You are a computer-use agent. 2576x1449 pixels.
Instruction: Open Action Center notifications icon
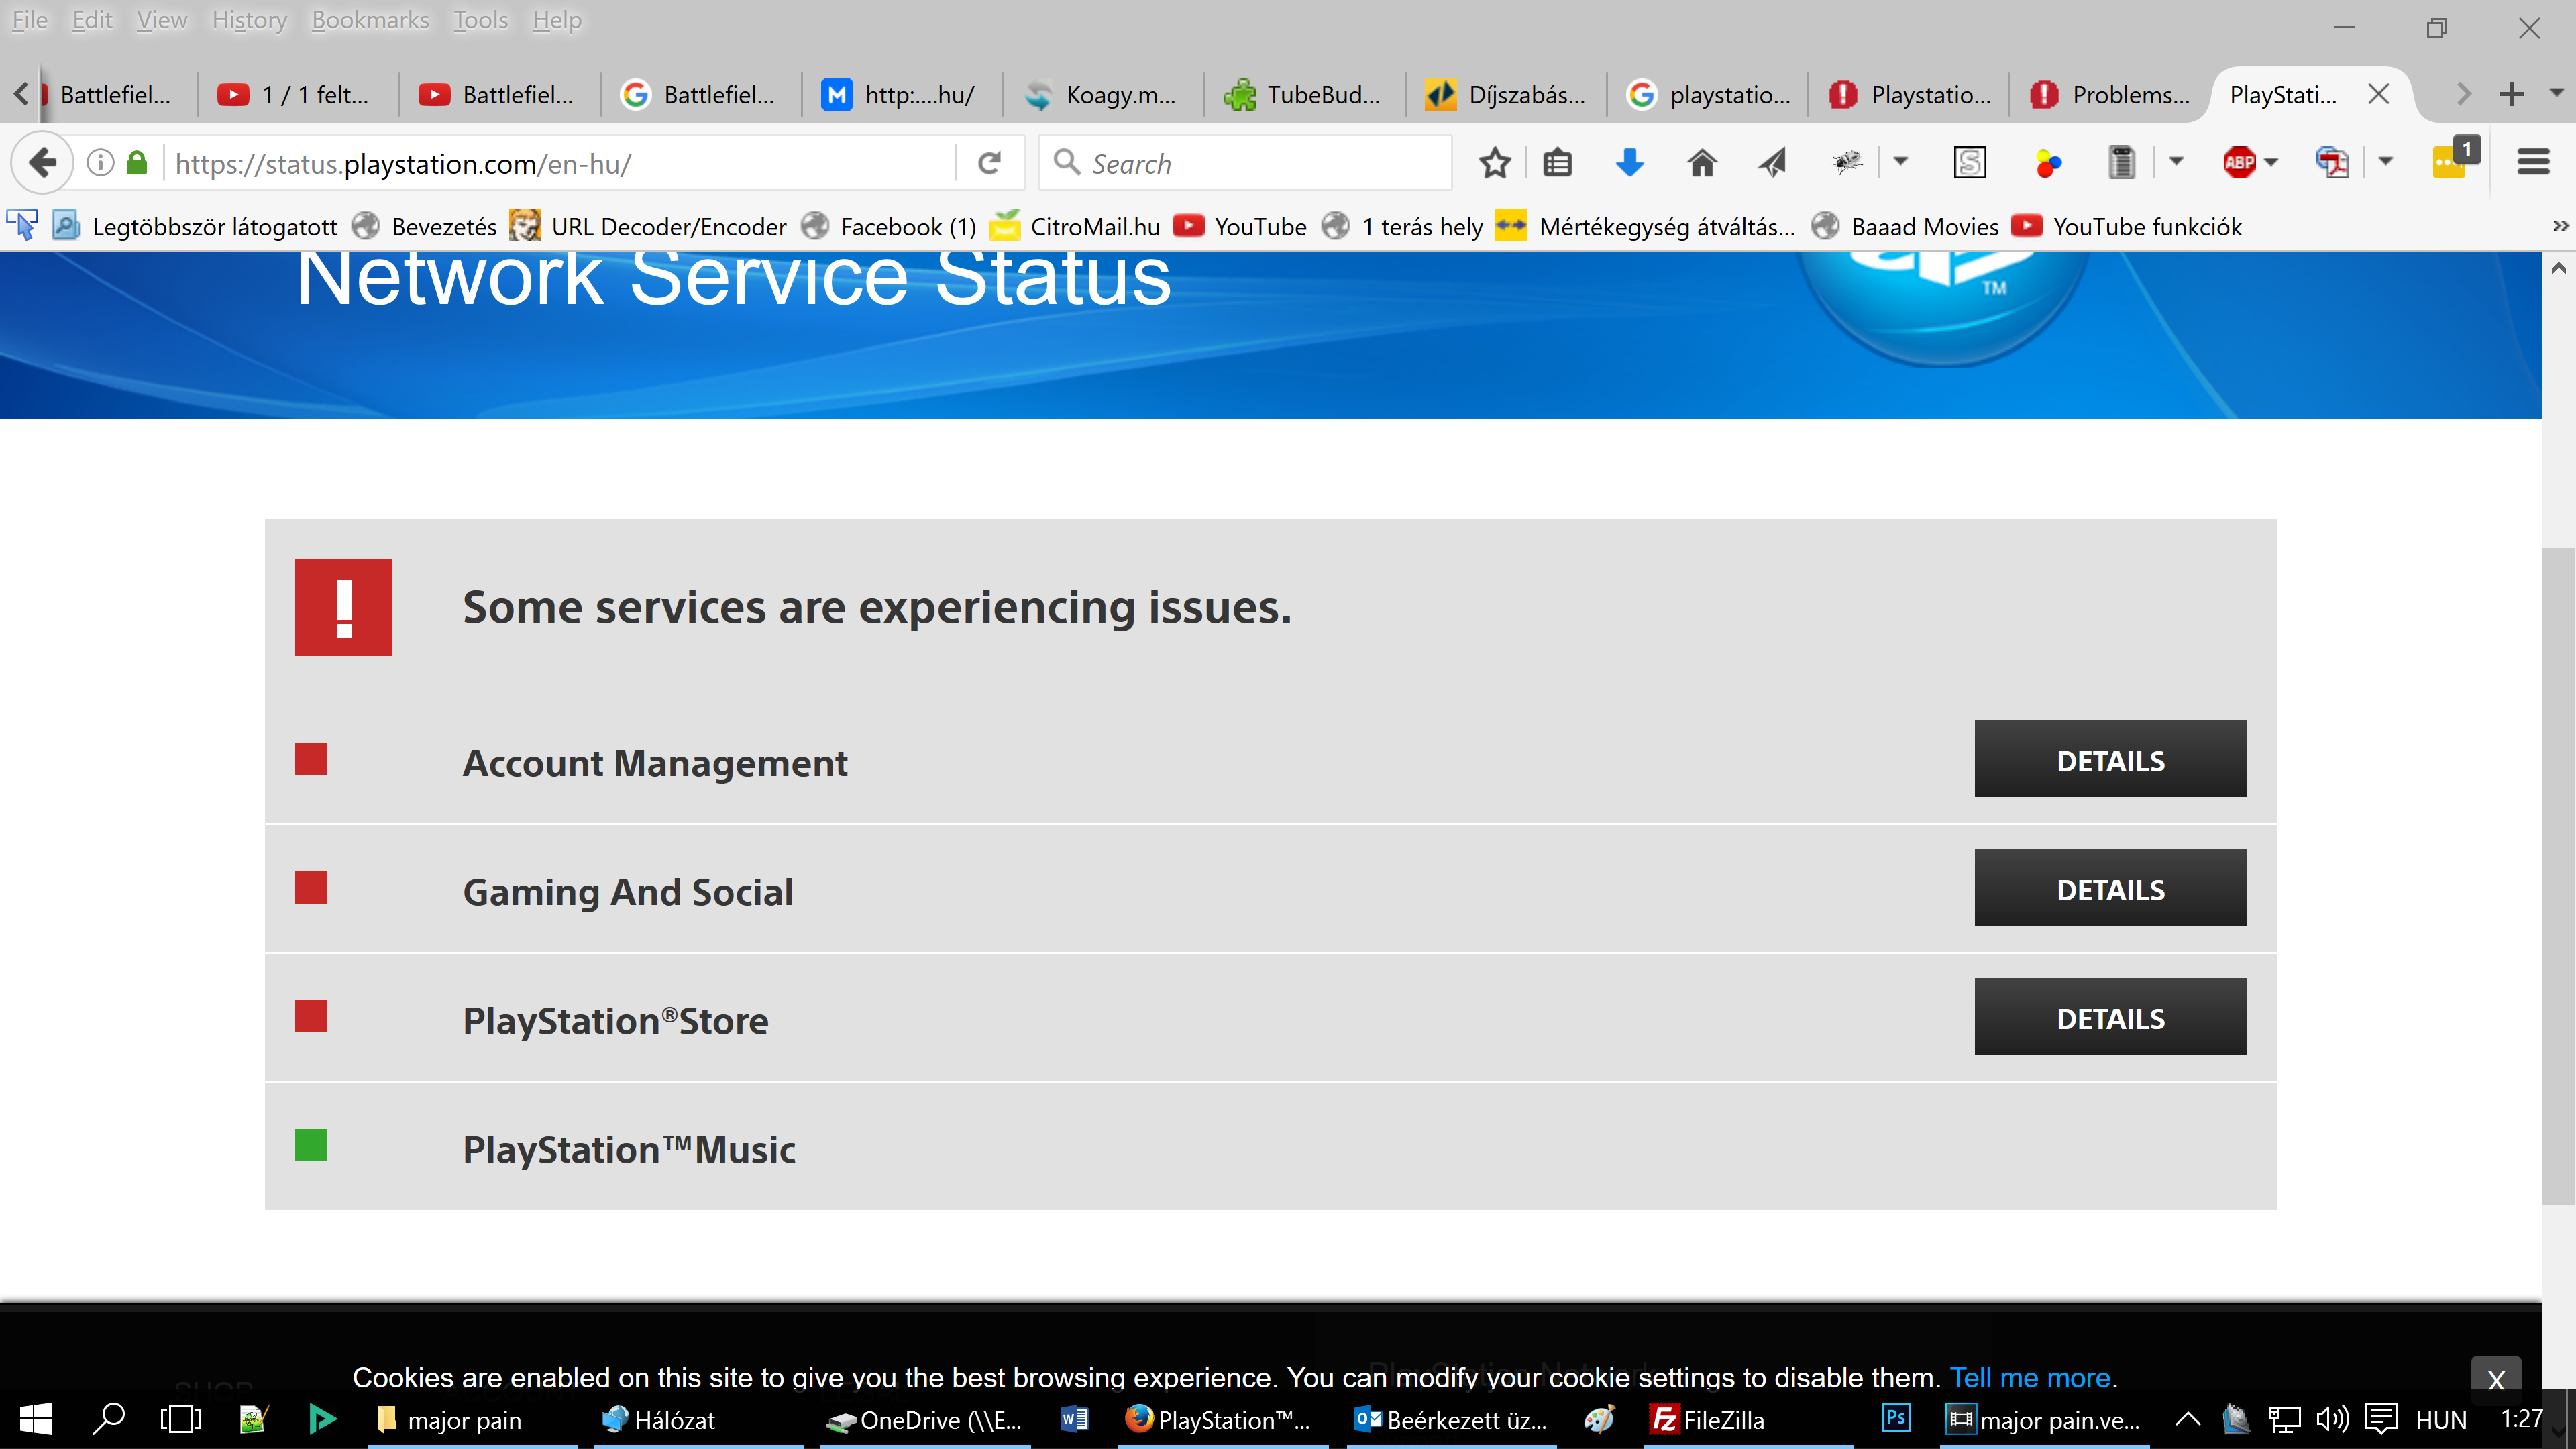(x=2381, y=1419)
